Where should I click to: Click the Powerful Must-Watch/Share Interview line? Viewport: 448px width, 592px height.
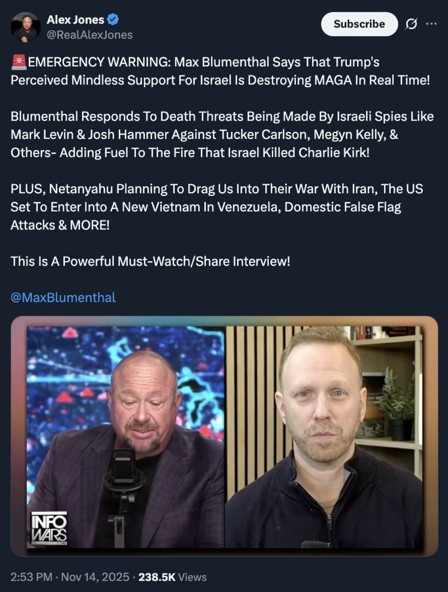pos(150,261)
